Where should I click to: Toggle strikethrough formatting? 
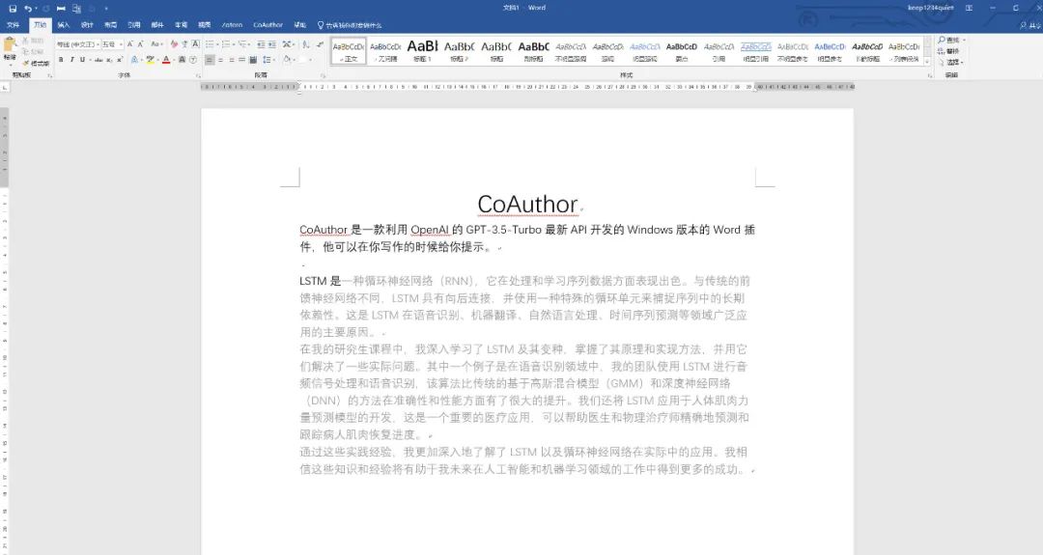99,60
